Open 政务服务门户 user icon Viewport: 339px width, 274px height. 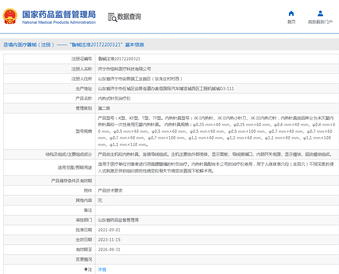click(320, 14)
